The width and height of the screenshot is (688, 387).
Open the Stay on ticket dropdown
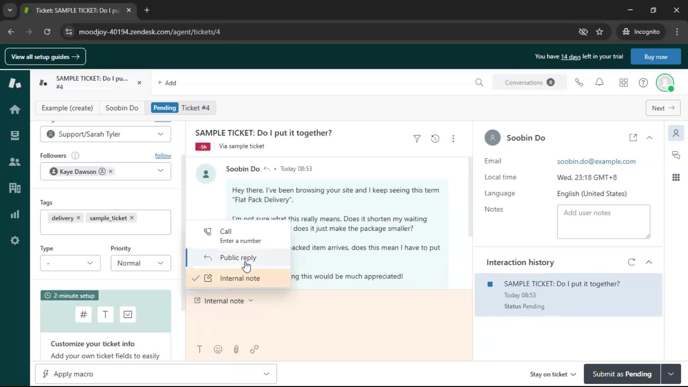[553, 374]
